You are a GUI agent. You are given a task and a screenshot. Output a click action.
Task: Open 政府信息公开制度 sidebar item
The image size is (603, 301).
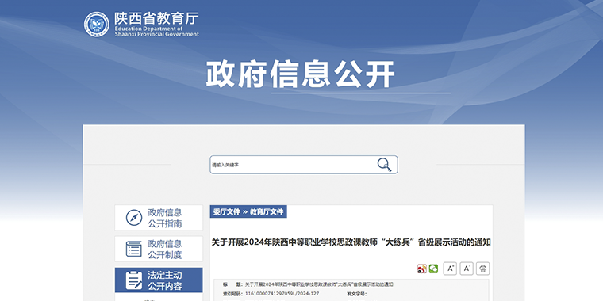(159, 249)
